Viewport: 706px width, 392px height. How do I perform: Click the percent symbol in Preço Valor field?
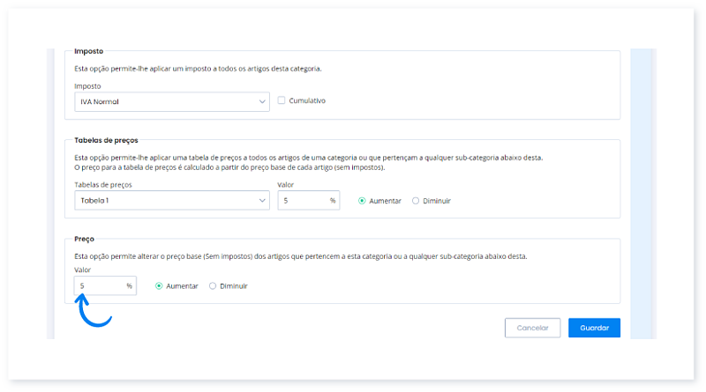pyautogui.click(x=129, y=285)
